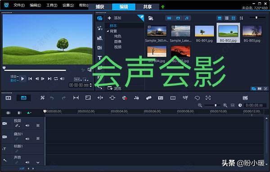Switch to storyboard view
The image size is (270, 172).
point(8,98)
